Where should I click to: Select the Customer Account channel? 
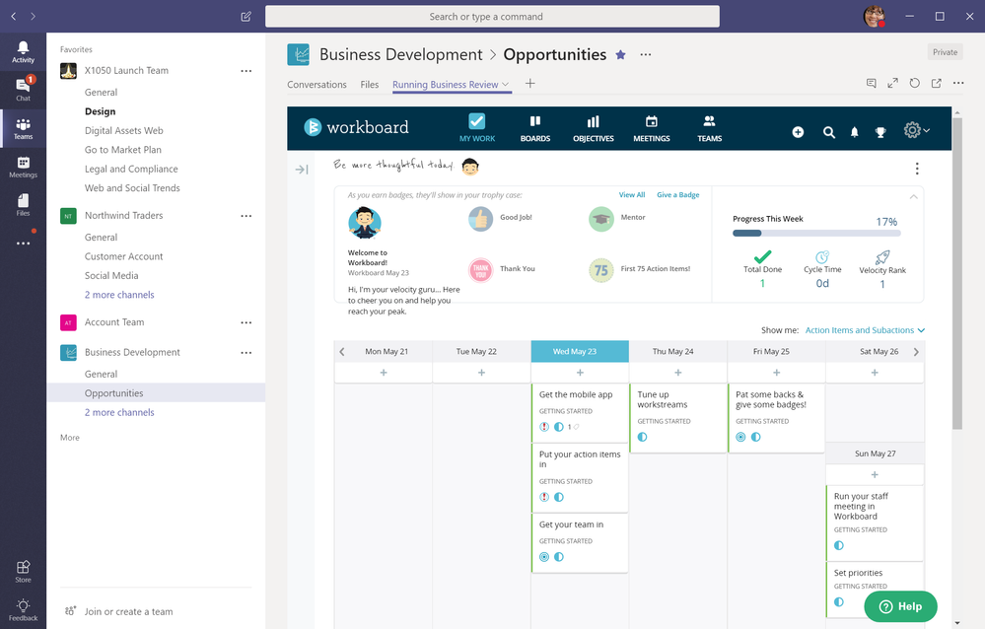click(124, 256)
